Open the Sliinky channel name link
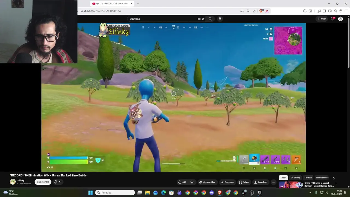Image resolution: width=350 pixels, height=197 pixels. point(21,181)
